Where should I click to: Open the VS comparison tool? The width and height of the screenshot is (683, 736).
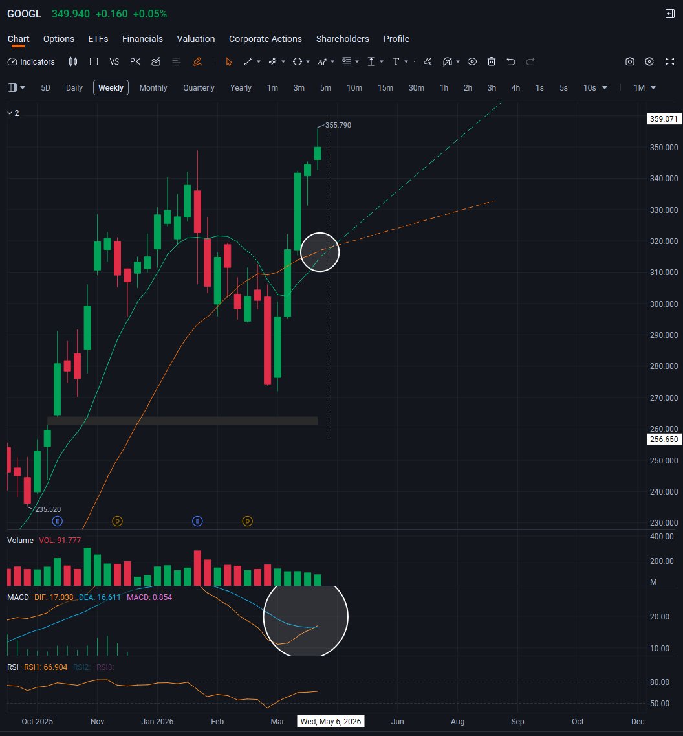[114, 62]
